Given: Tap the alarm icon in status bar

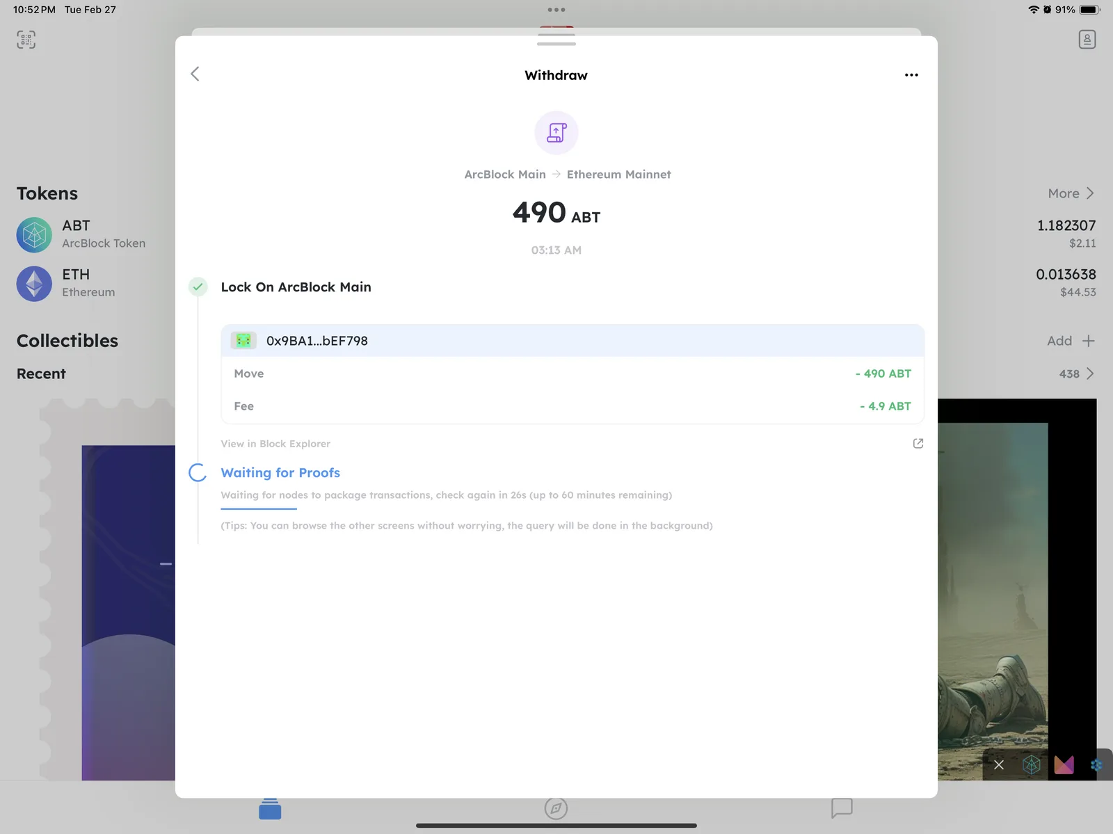Looking at the screenshot, I should coord(1047,10).
